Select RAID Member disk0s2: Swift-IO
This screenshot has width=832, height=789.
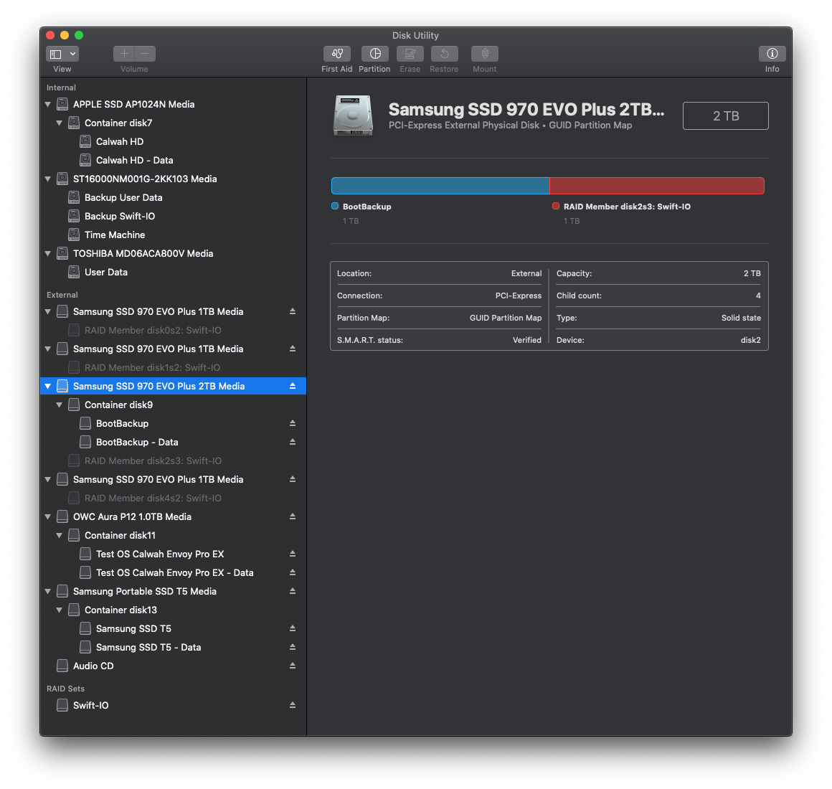coord(174,330)
